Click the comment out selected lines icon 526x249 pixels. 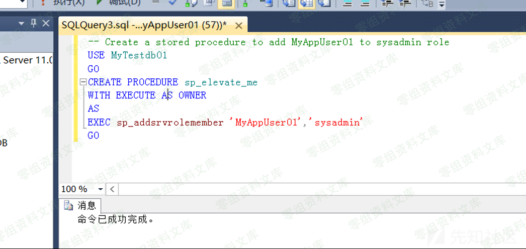tap(347, 3)
